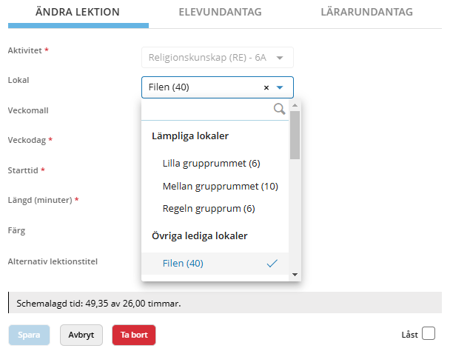Screen dimensions: 450x351
Task: Toggle the Låst checkbox
Action: coord(429,334)
